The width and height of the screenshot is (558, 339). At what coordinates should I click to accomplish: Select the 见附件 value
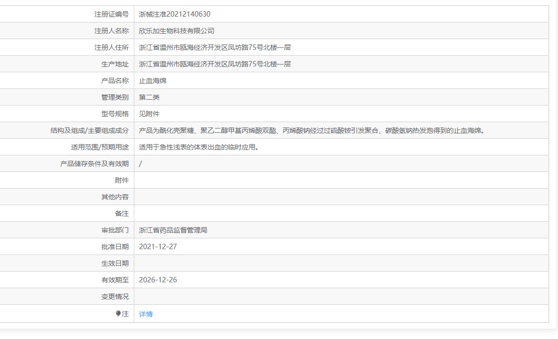[149, 114]
